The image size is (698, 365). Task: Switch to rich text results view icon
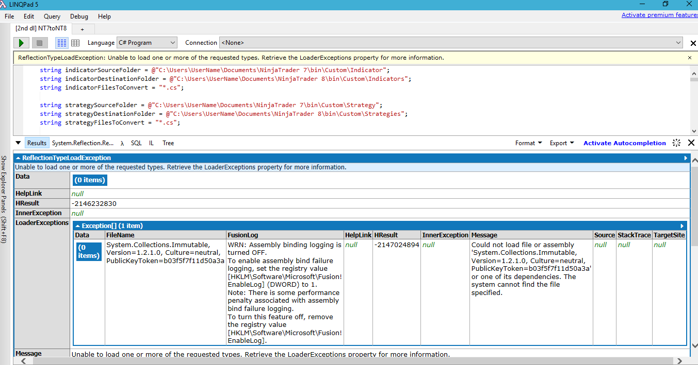point(61,43)
